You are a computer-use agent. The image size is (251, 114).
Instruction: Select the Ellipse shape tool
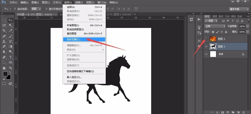pos(11,62)
